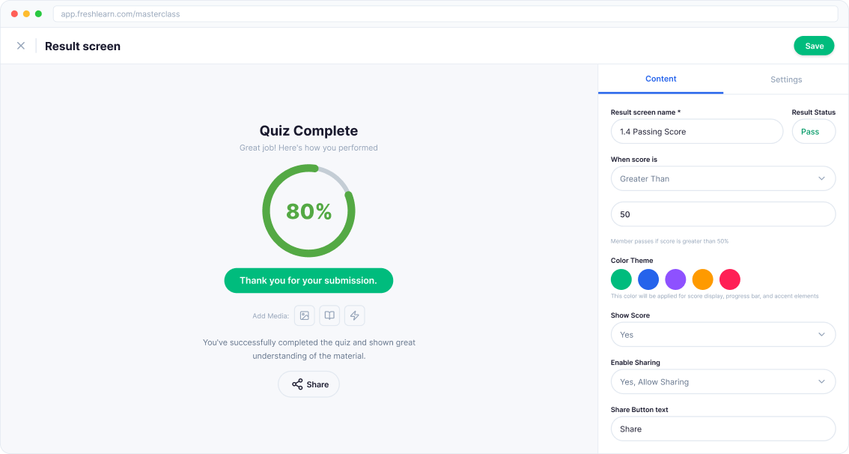Open the Show Score dropdown
Viewport: 849px width, 454px height.
[x=722, y=334]
